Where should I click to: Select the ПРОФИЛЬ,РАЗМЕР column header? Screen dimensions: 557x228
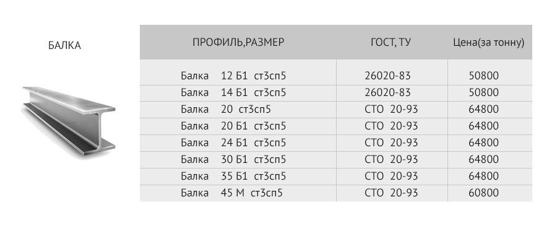tap(238, 42)
